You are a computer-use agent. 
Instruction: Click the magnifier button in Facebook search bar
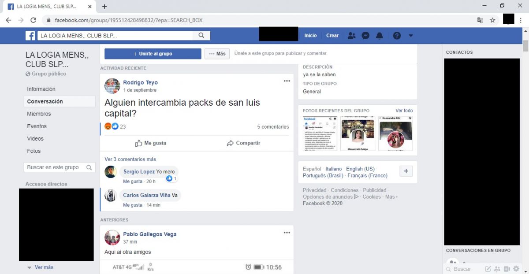pyautogui.click(x=201, y=36)
